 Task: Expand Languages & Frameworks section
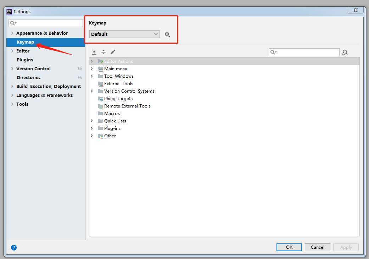coord(12,95)
